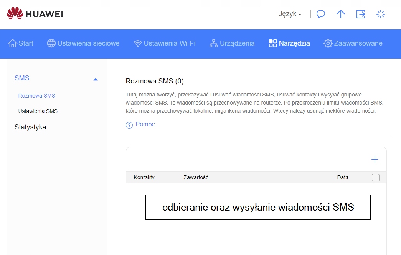Click the plus icon to create new SMS
The image size is (401, 255).
[375, 160]
